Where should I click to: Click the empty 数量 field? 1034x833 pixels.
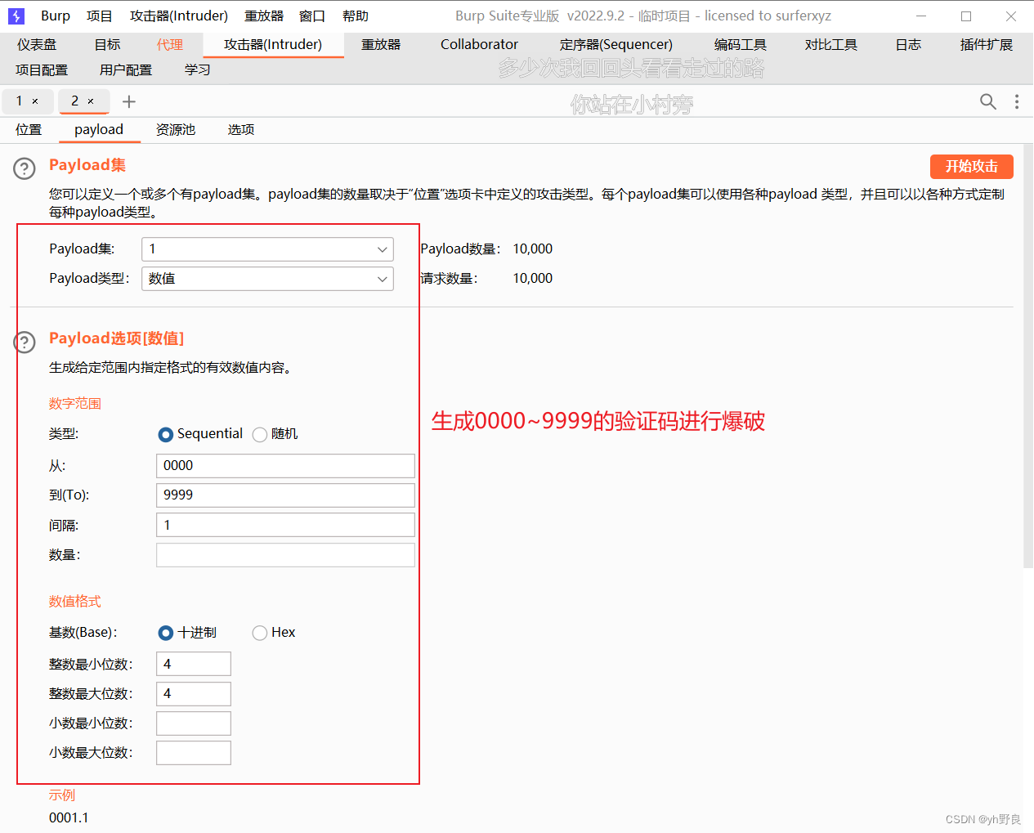[285, 555]
